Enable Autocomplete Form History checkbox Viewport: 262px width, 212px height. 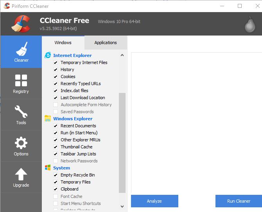[56, 105]
